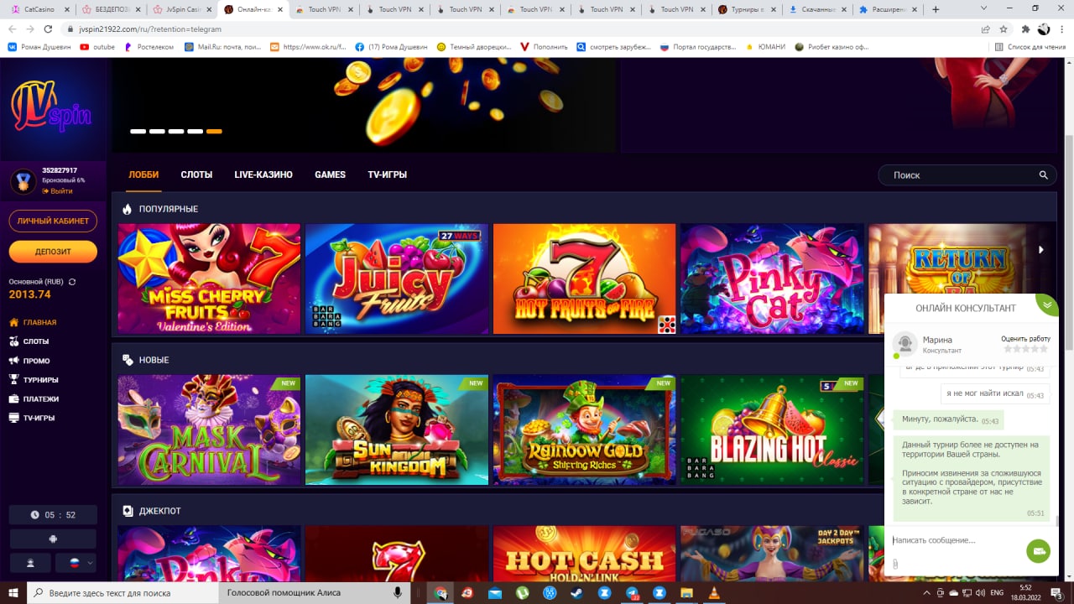Open the browser Extensions puzzle icon
This screenshot has width=1074, height=604.
pyautogui.click(x=1025, y=29)
